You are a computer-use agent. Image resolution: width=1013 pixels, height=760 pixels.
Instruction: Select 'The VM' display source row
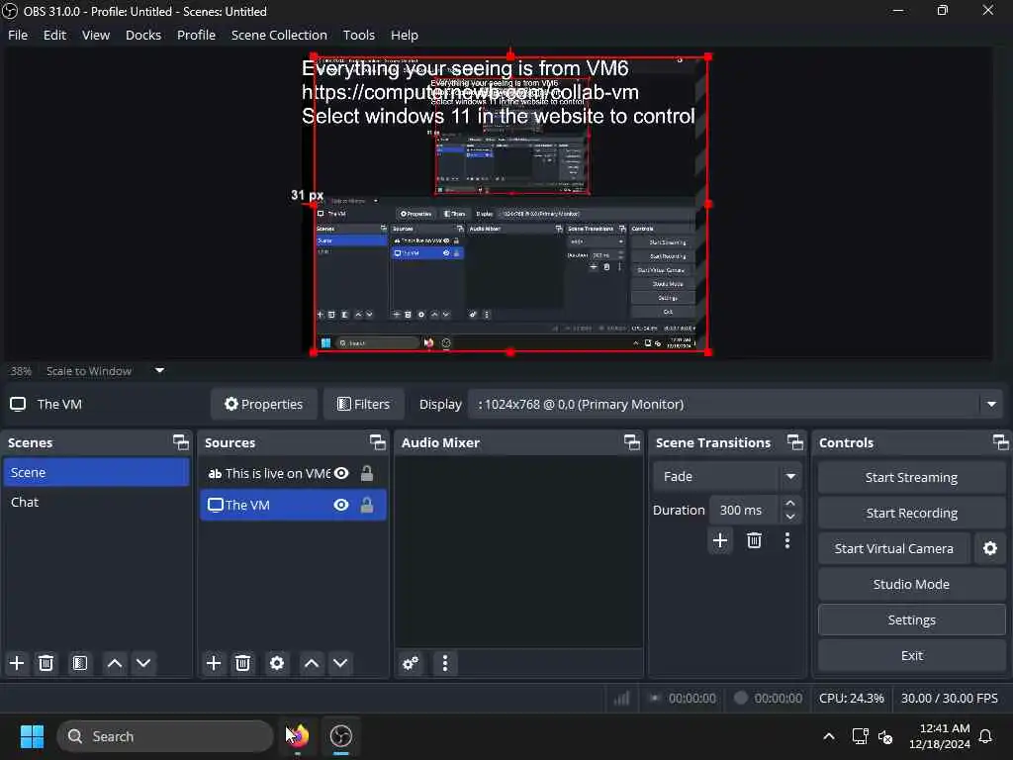293,505
